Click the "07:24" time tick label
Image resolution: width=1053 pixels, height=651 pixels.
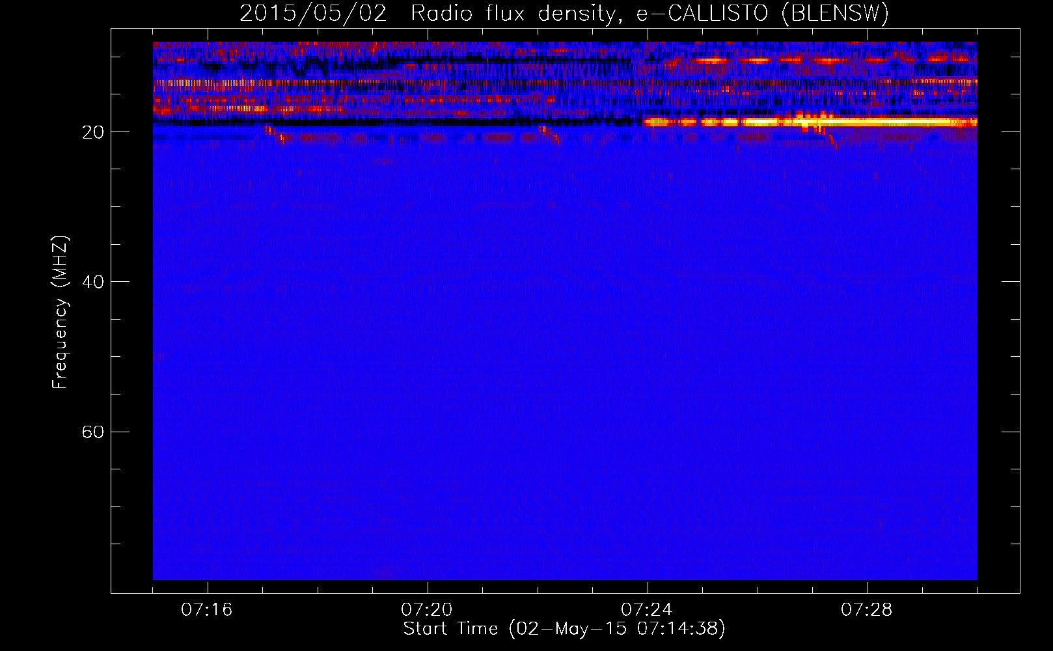[x=647, y=610]
